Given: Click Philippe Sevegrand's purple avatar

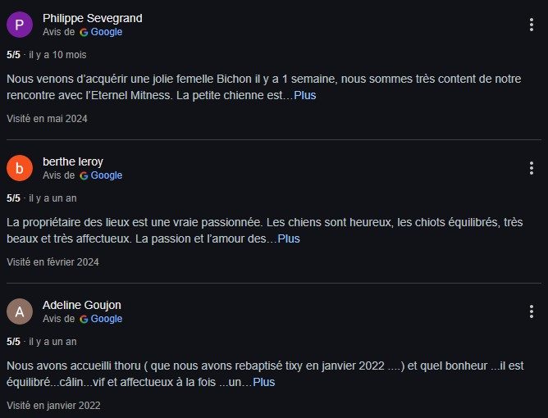Looking at the screenshot, I should pyautogui.click(x=20, y=25).
